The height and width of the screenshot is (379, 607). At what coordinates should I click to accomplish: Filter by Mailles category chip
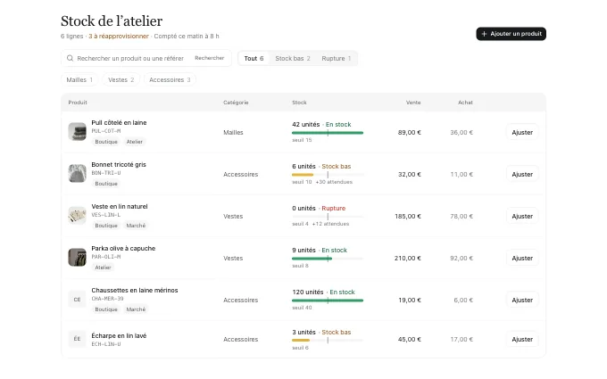tap(79, 79)
